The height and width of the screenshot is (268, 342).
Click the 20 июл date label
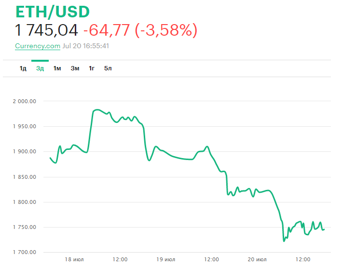[257, 259]
